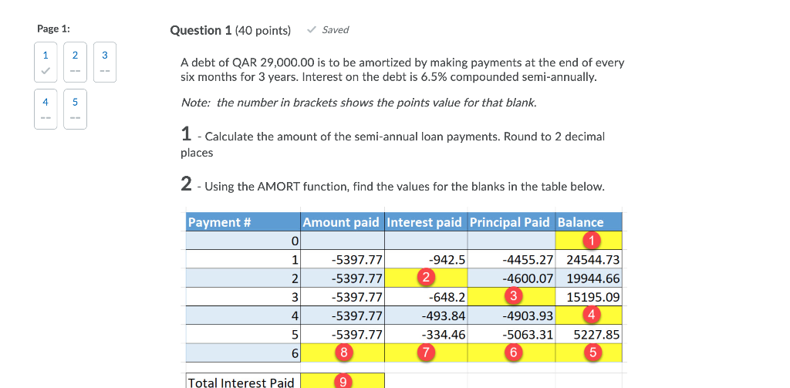Select the Balance column header
This screenshot has width=790, height=388.
pyautogui.click(x=589, y=221)
